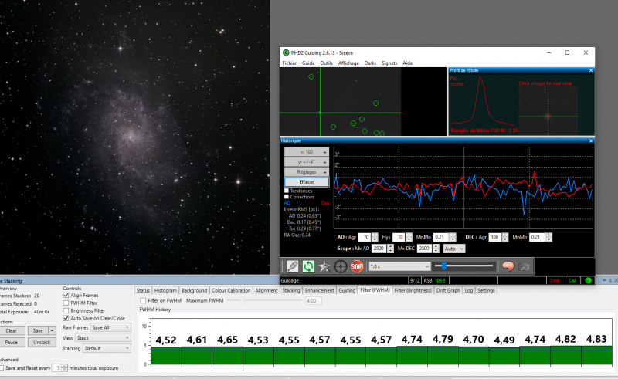This screenshot has width=618, height=379.
Task: Tick the Filter on FWHM checkbox
Action: [143, 300]
